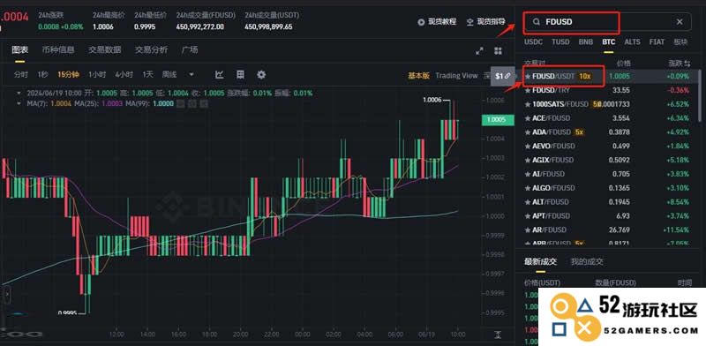The image size is (706, 346).
Task: Clear the FDUSD search with the X
Action: click(680, 21)
